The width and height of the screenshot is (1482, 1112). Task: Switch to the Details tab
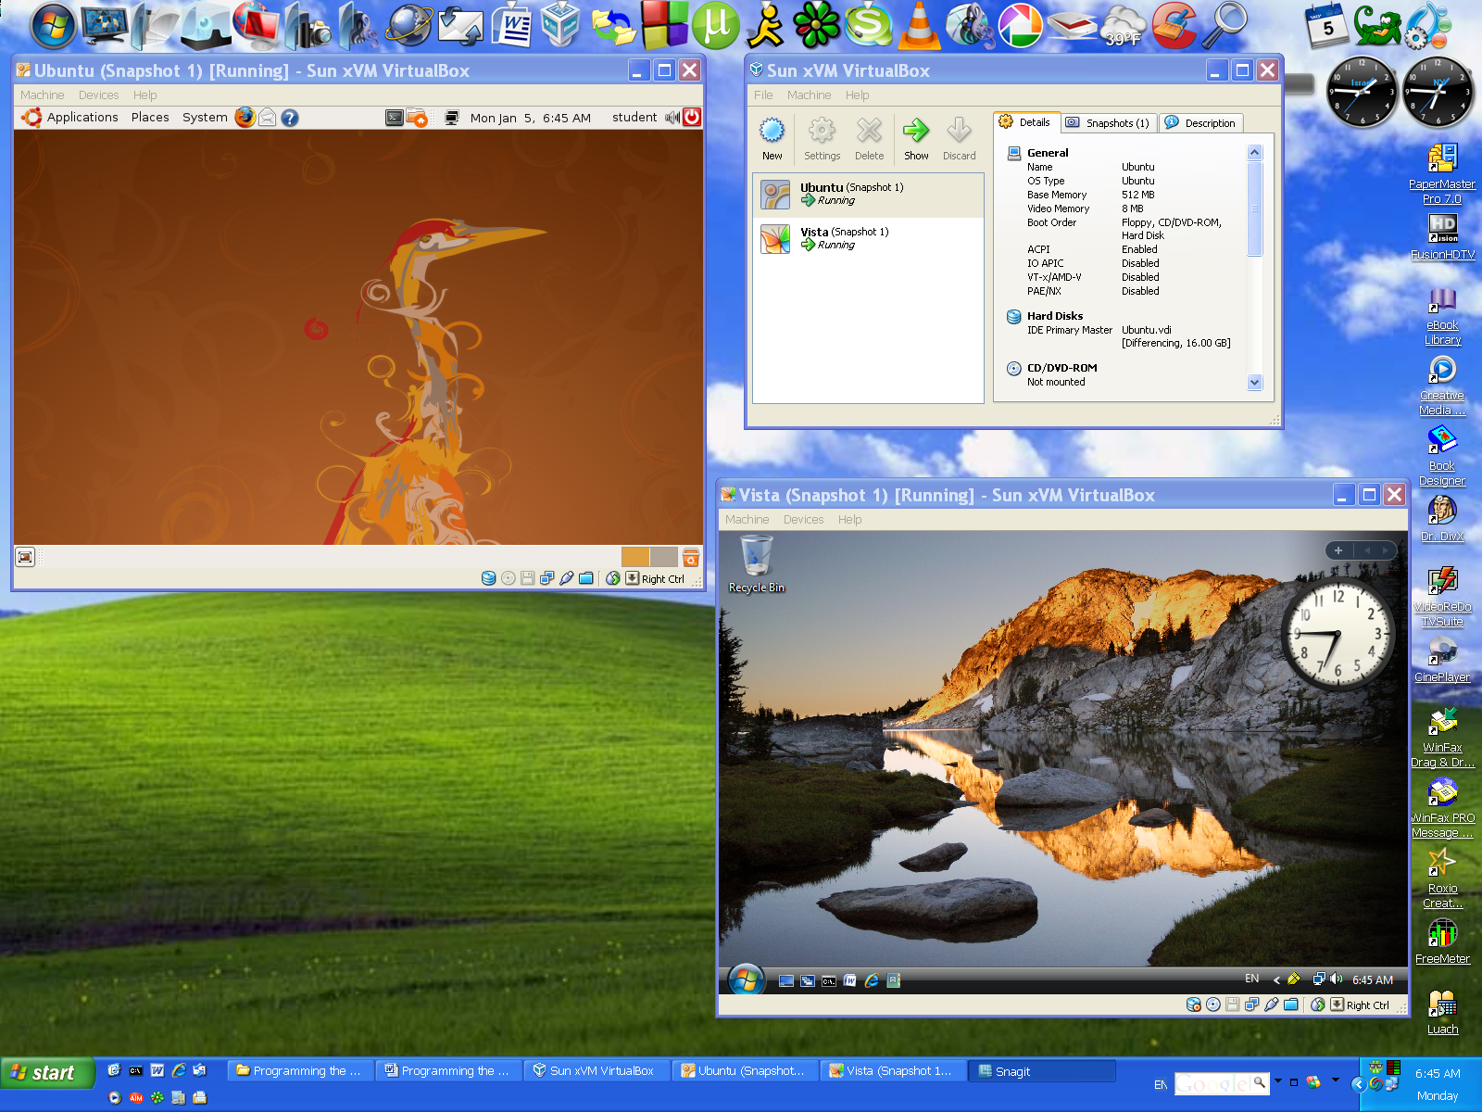coord(1026,122)
